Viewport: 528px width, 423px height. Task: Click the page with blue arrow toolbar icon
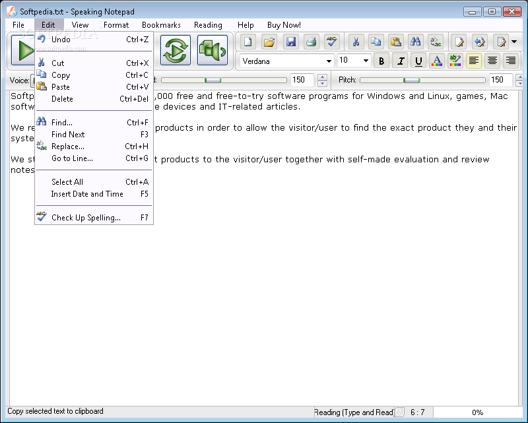click(480, 42)
